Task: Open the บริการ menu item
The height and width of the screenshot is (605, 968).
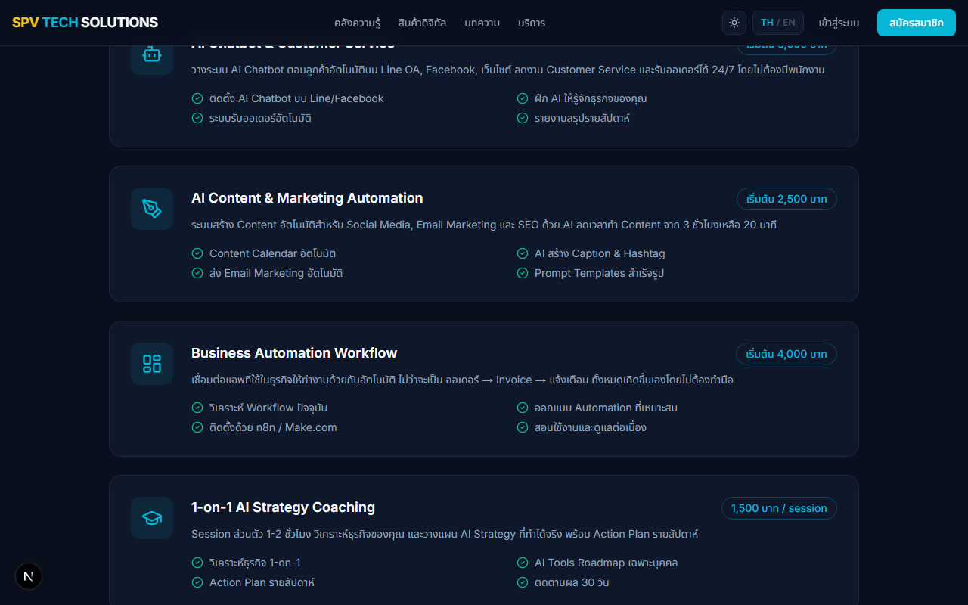Action: tap(532, 23)
